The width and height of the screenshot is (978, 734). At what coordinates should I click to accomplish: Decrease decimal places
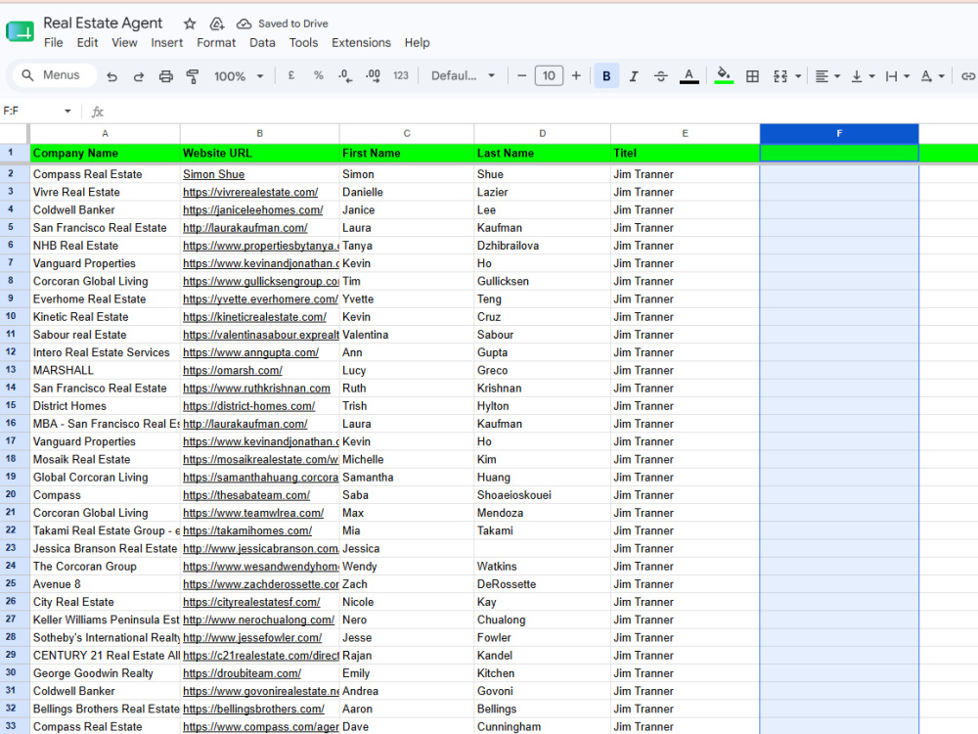(345, 75)
